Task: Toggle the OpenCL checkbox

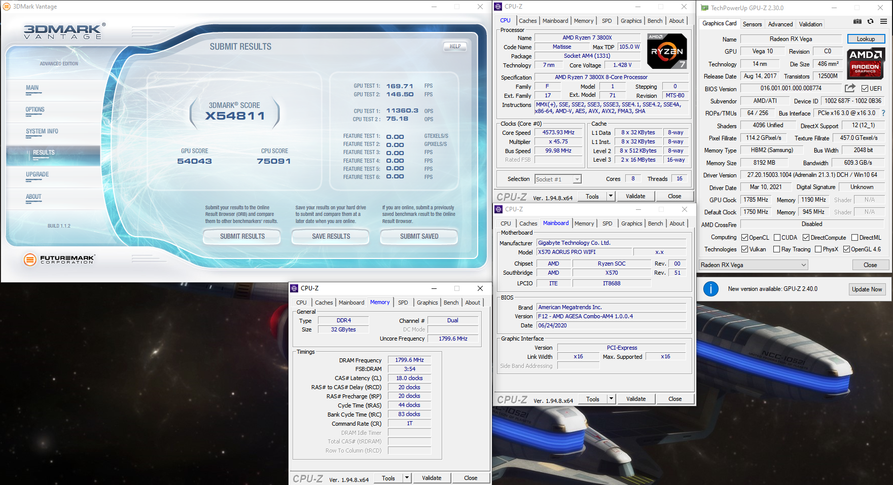Action: 745,238
